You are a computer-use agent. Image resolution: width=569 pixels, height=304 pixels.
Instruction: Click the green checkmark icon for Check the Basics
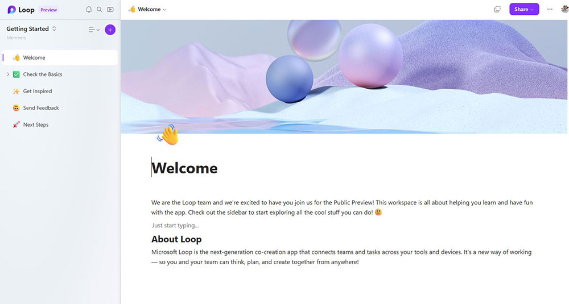pos(17,74)
